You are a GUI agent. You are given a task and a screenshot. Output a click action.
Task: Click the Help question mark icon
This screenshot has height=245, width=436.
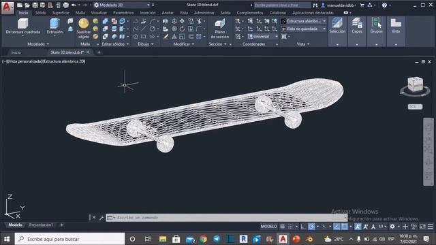click(x=384, y=5)
